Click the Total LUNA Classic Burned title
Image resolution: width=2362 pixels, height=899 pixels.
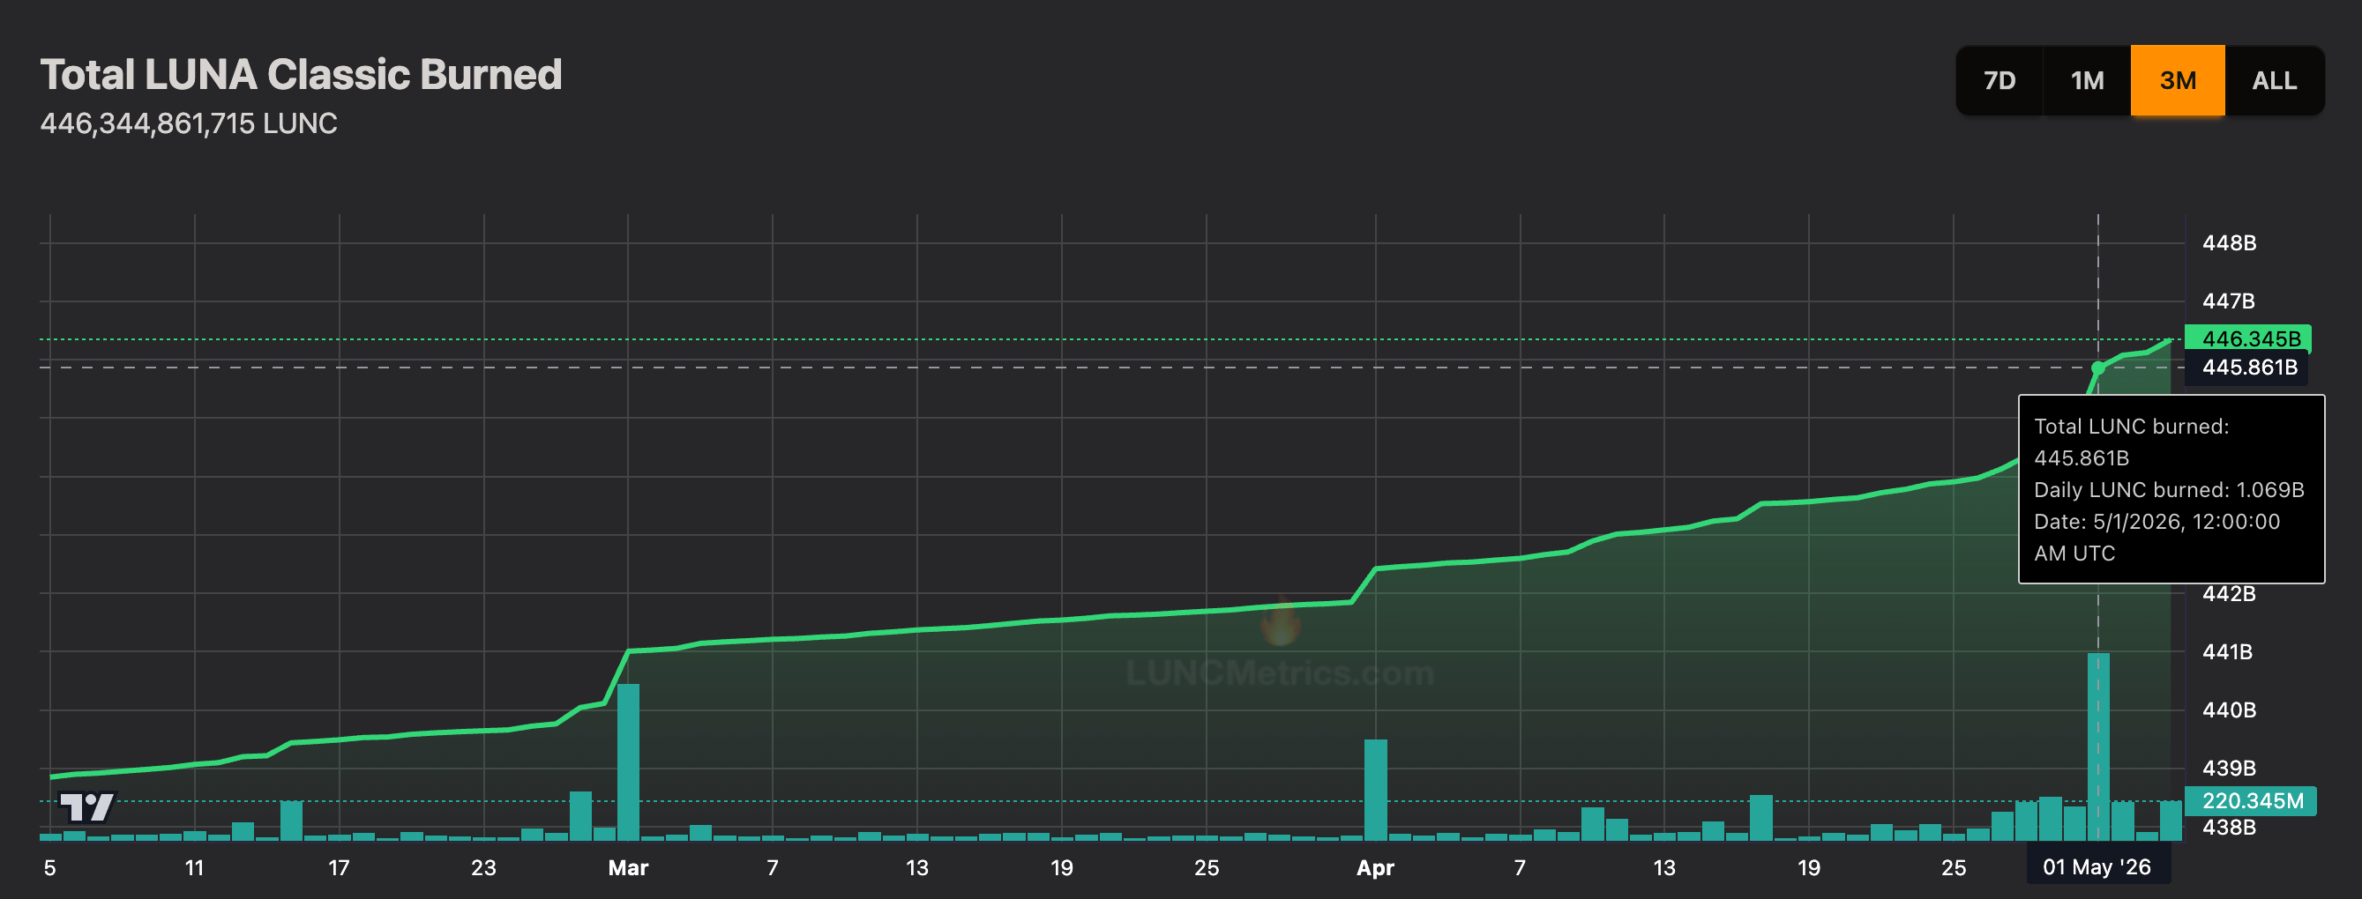[x=301, y=74]
